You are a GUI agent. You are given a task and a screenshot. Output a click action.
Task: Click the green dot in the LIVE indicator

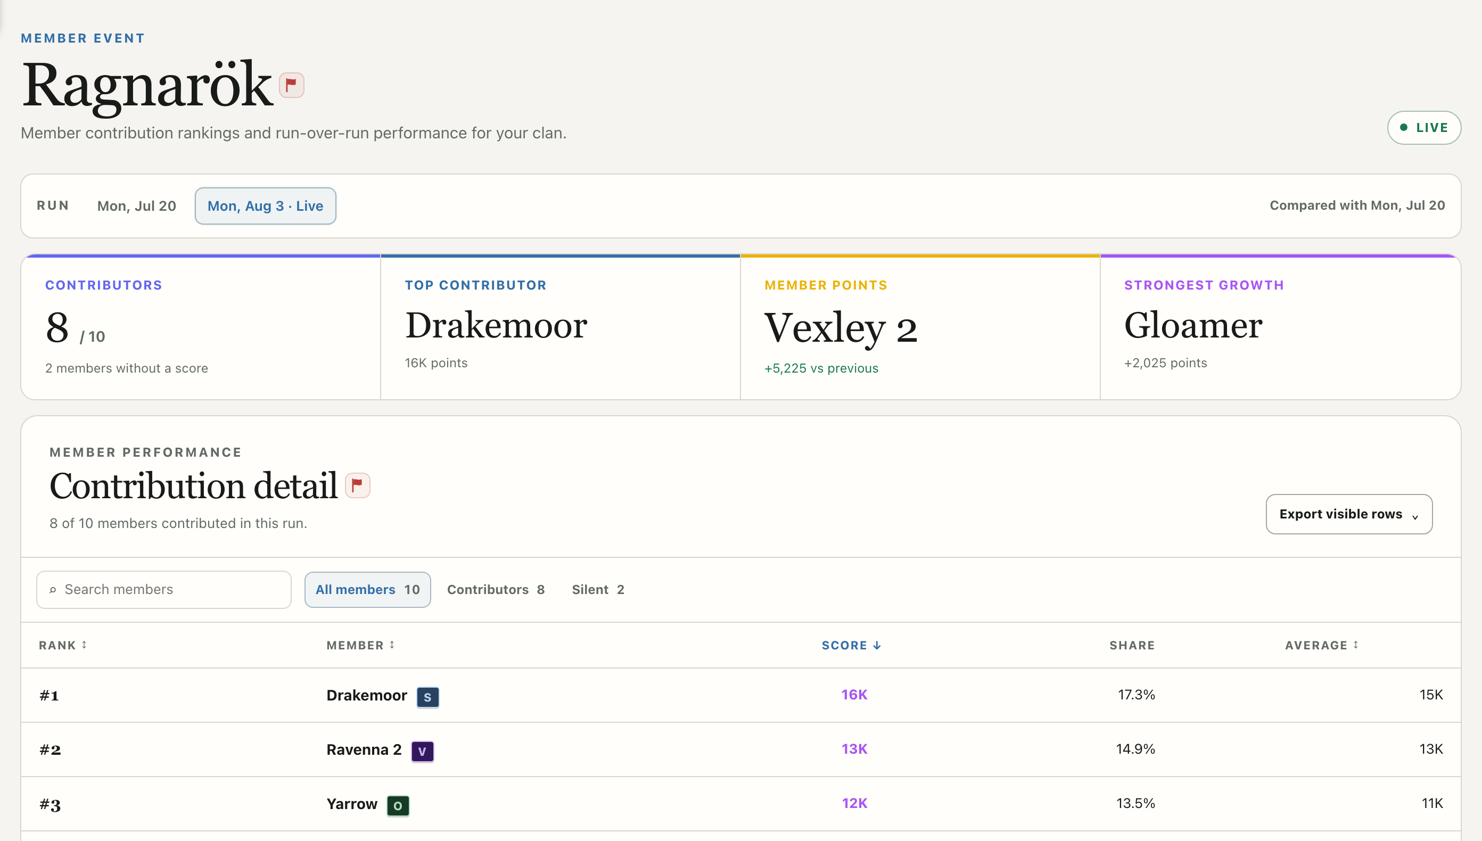(x=1403, y=128)
